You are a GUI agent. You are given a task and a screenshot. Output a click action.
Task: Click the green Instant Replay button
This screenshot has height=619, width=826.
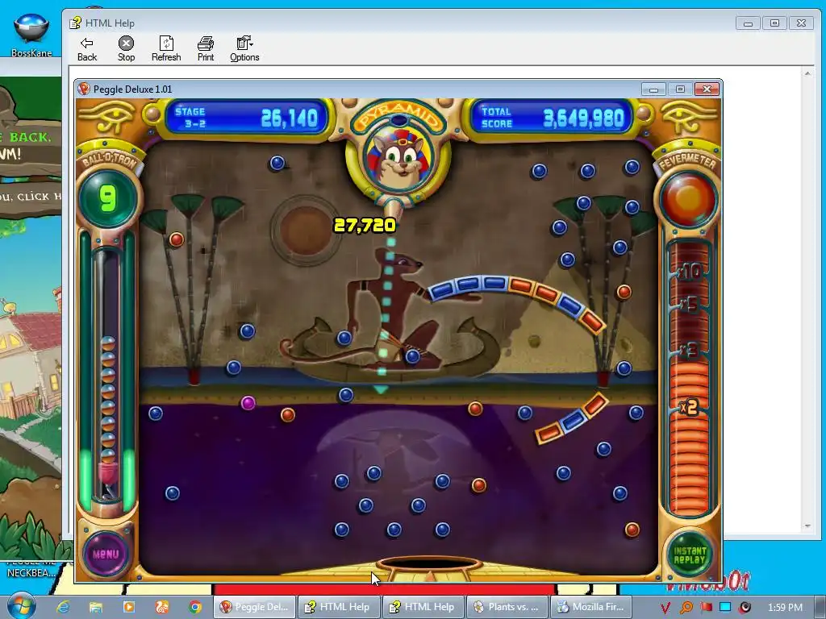[x=690, y=555]
